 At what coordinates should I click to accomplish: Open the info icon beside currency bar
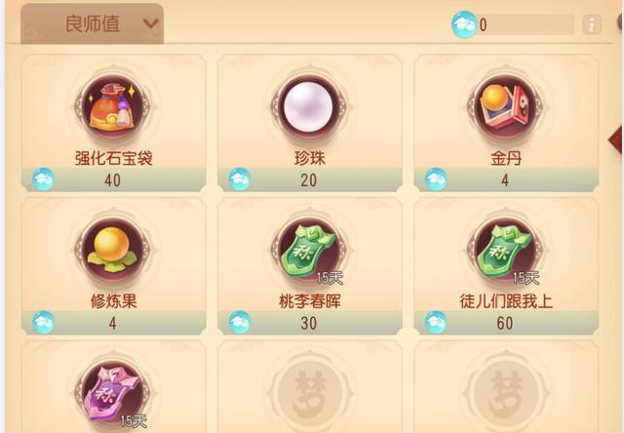[x=592, y=24]
